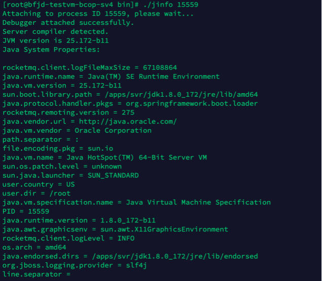Click the sun.awt.X11GraphicsEnvironment value
The width and height of the screenshot is (322, 281).
click(x=164, y=229)
